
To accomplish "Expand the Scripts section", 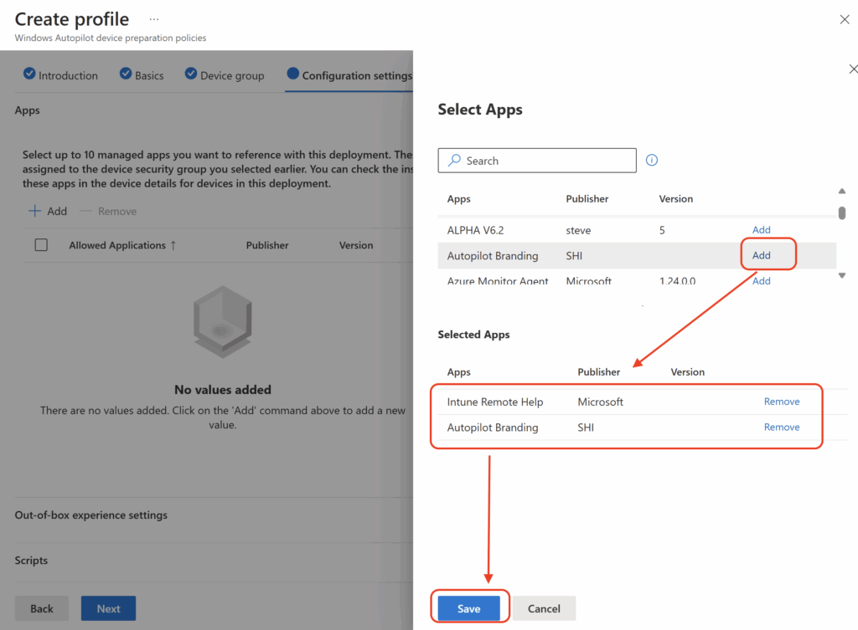I will 31,560.
